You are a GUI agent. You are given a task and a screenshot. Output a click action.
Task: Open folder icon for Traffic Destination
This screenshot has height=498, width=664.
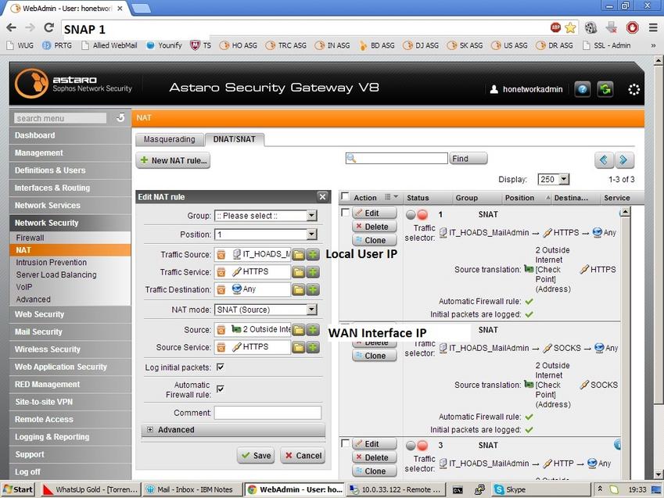299,289
